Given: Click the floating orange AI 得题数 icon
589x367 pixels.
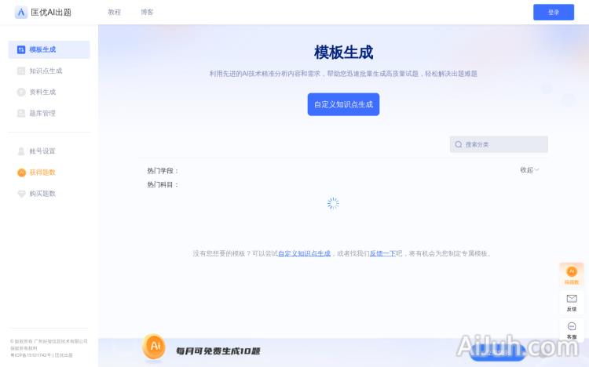Looking at the screenshot, I should click(572, 271).
